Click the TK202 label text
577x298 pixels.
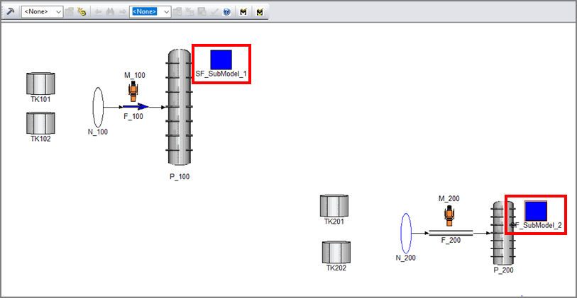(x=336, y=268)
